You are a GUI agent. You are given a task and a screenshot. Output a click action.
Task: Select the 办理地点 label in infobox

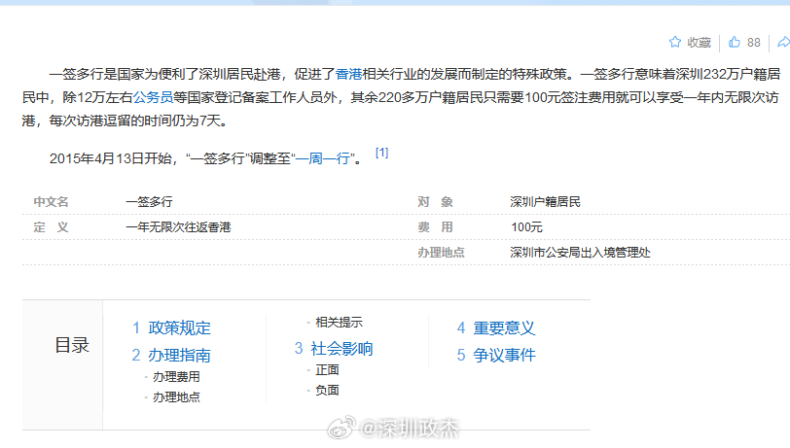(x=441, y=253)
